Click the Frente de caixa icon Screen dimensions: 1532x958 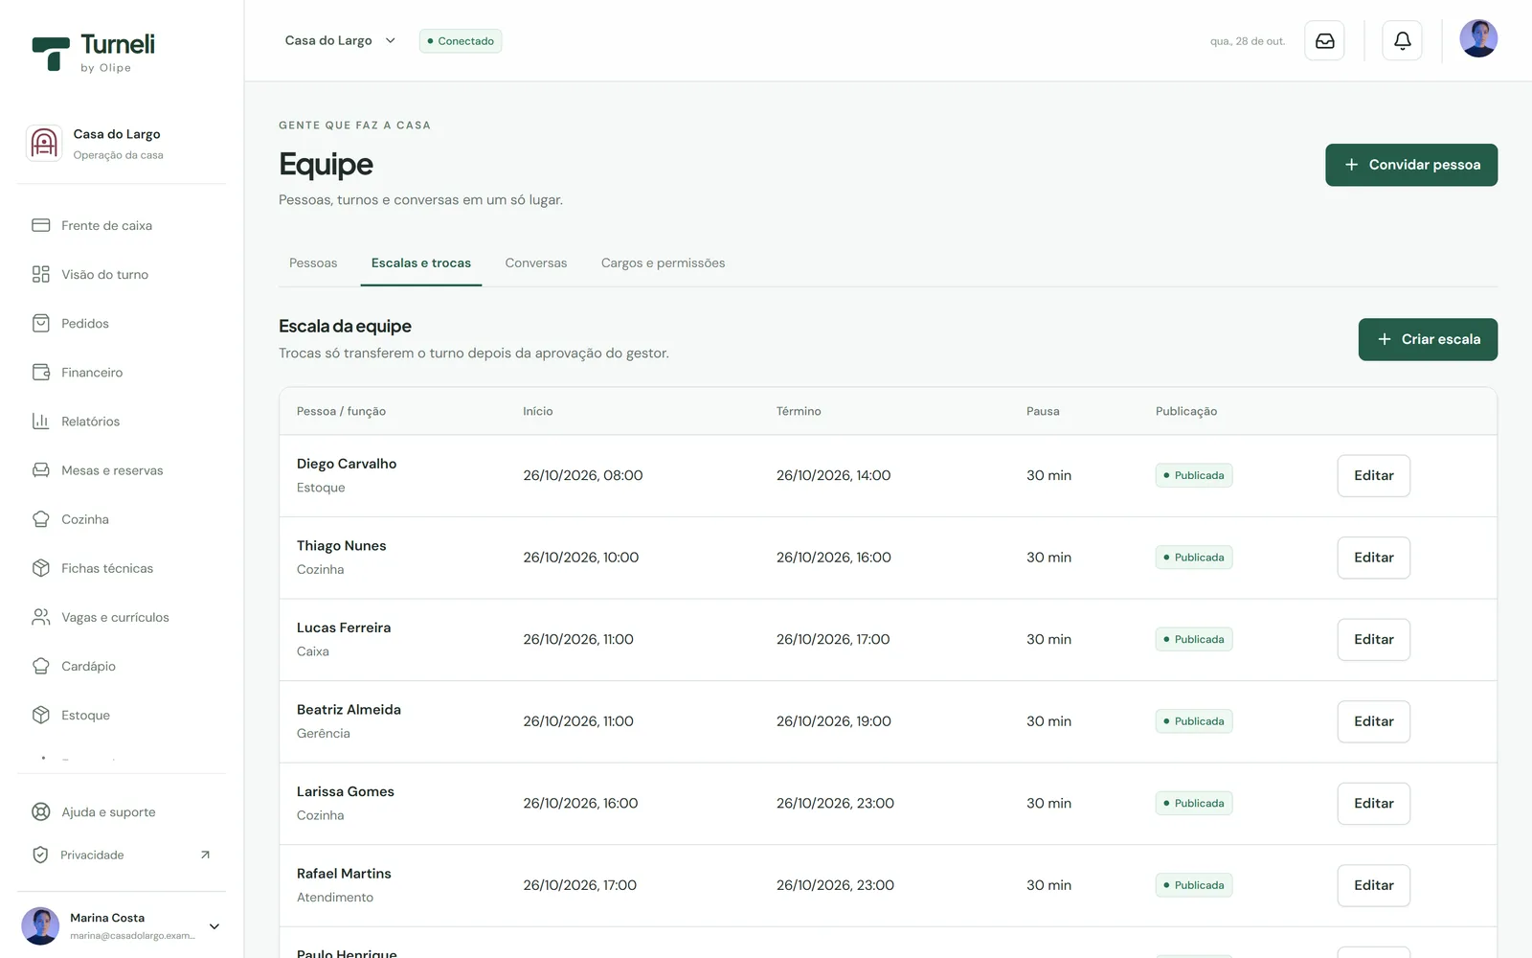click(x=41, y=225)
